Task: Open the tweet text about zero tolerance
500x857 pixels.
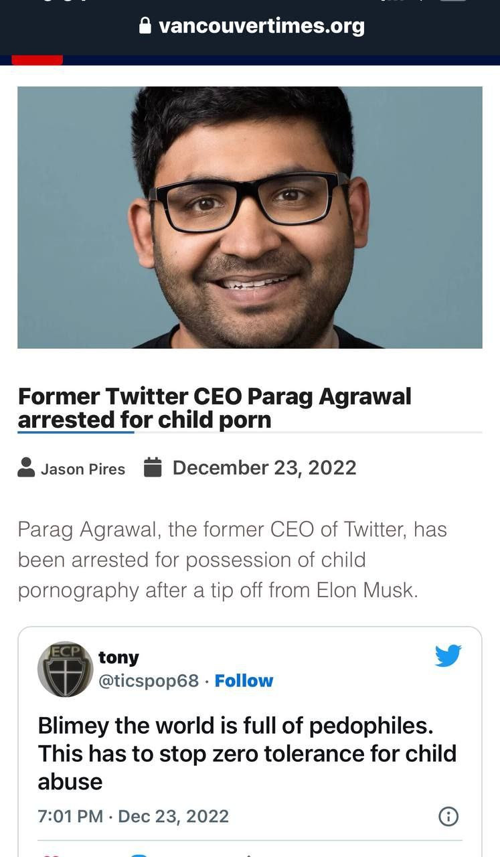Action: (246, 753)
